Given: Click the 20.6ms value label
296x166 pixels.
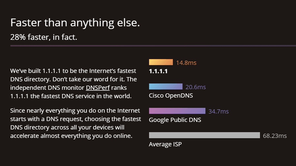Looking at the screenshot, I should tap(196, 87).
